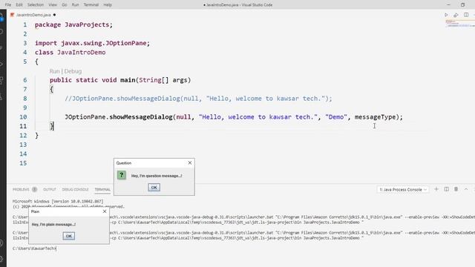
Task: Select the JavaIntroDemo.java editor tab
Action: point(33,15)
